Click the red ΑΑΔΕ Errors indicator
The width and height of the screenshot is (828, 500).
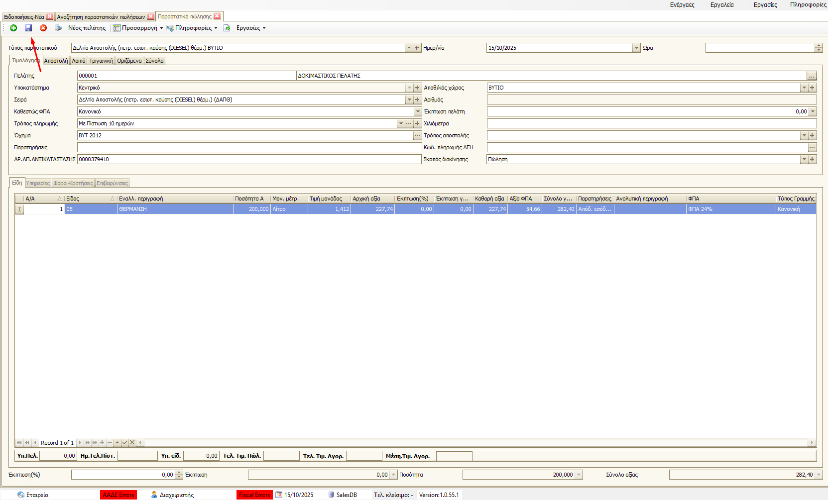point(118,495)
